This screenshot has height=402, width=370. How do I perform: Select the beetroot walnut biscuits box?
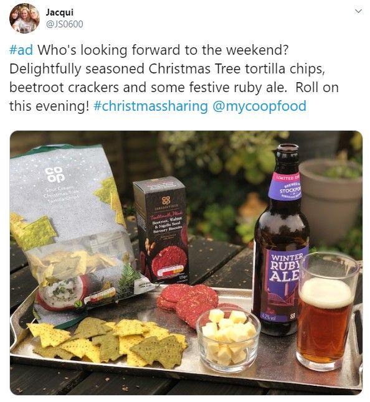(x=161, y=230)
